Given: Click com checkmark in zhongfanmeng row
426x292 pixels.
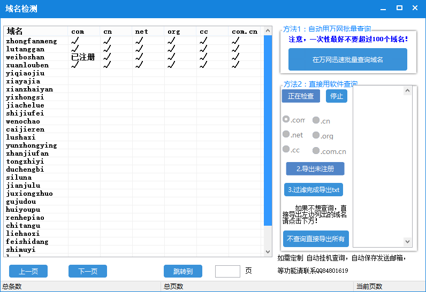Looking at the screenshot, I should [75, 41].
